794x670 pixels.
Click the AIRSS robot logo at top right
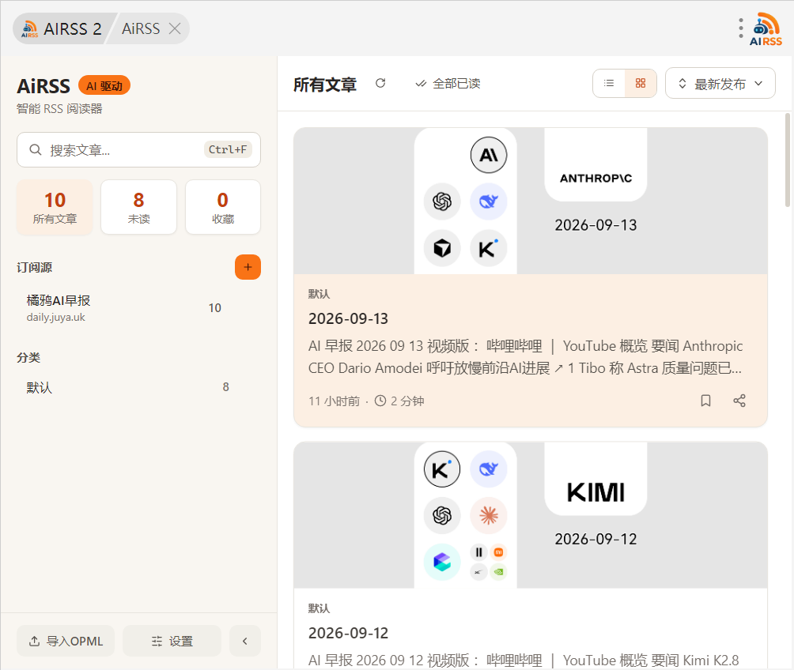[766, 29]
